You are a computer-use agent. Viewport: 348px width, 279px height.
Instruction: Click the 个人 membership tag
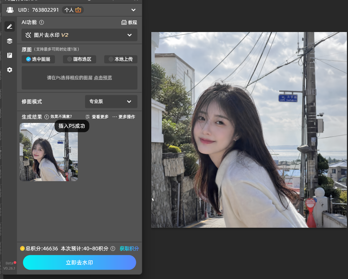tap(69, 10)
